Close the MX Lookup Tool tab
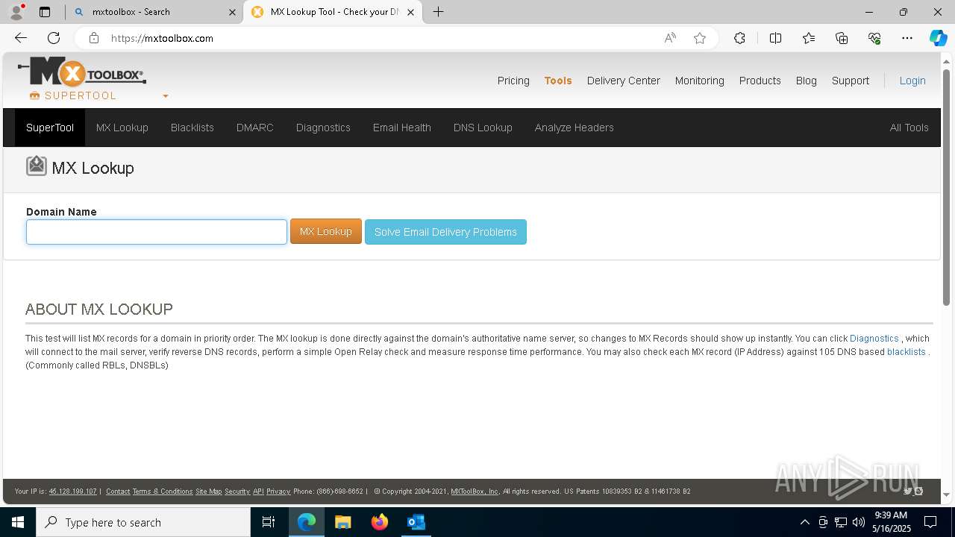 410,12
